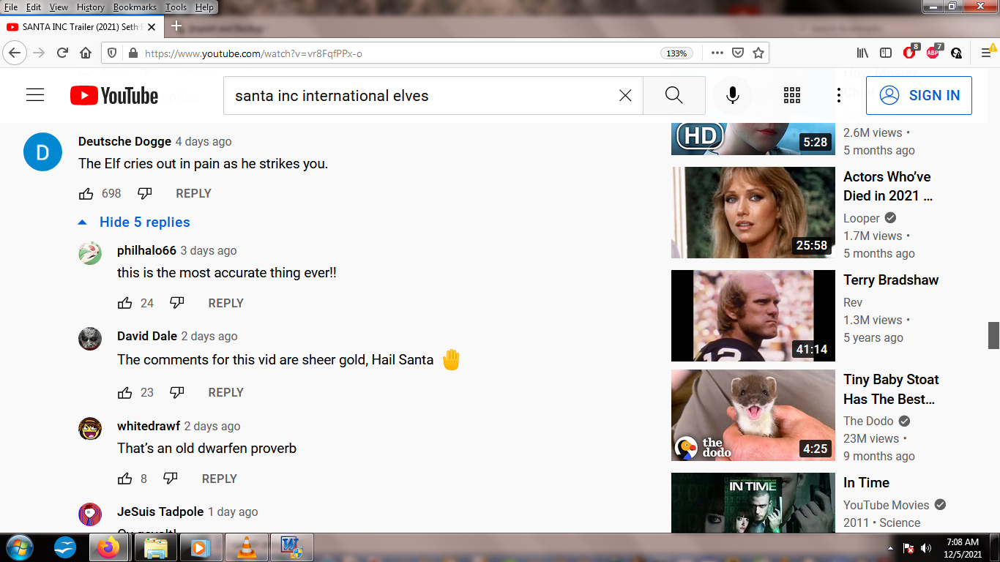Open Tiny Baby Stoat video thumbnail
Viewport: 1000px width, 562px height.
click(x=753, y=415)
